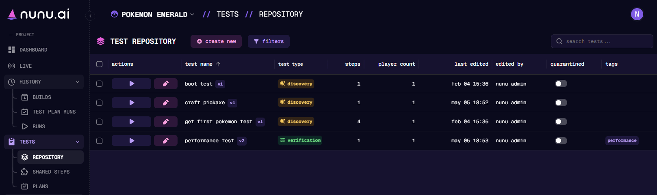Click the 'may 05 18:53' timestamp
Image resolution: width=657 pixels, height=195 pixels.
(x=470, y=141)
